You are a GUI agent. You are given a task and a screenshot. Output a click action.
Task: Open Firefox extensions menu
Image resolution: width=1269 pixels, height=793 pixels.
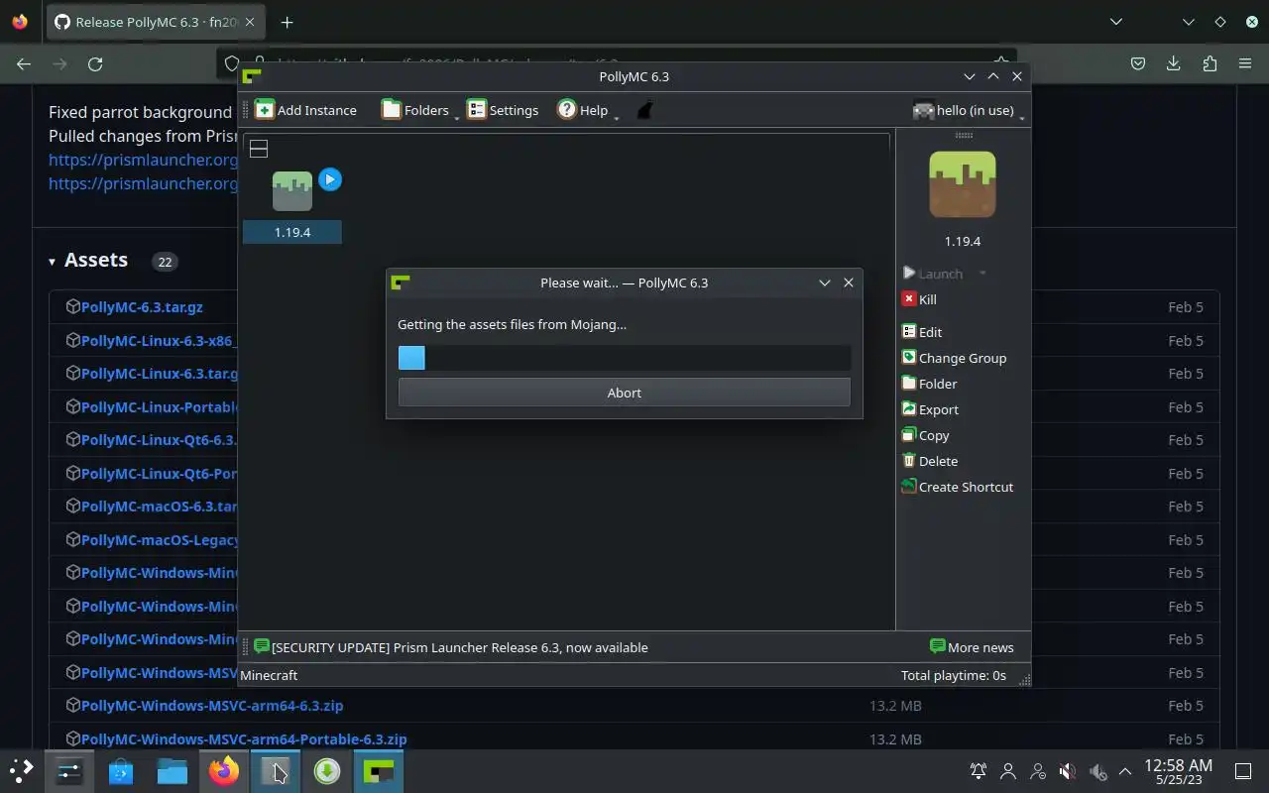[1210, 63]
